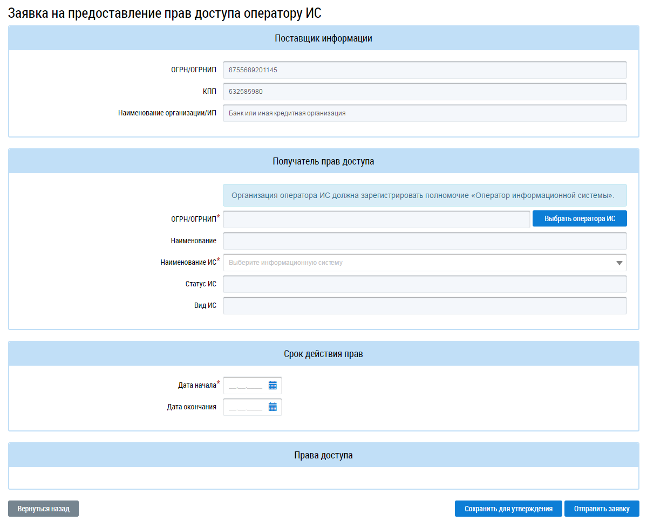Click the recipient Наименование field
Screen dimensions: 647x521
pyautogui.click(x=424, y=241)
